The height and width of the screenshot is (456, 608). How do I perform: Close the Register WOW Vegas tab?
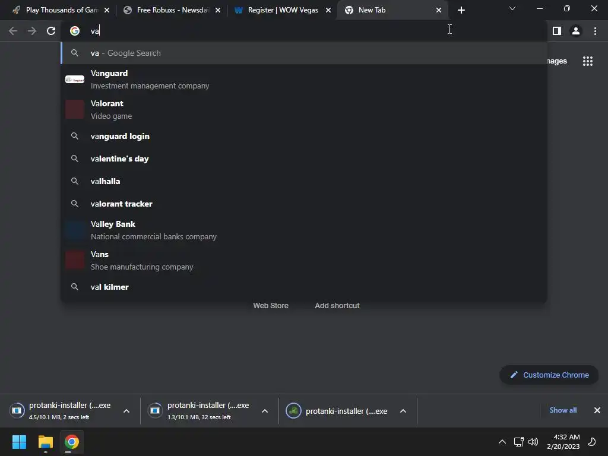[328, 10]
